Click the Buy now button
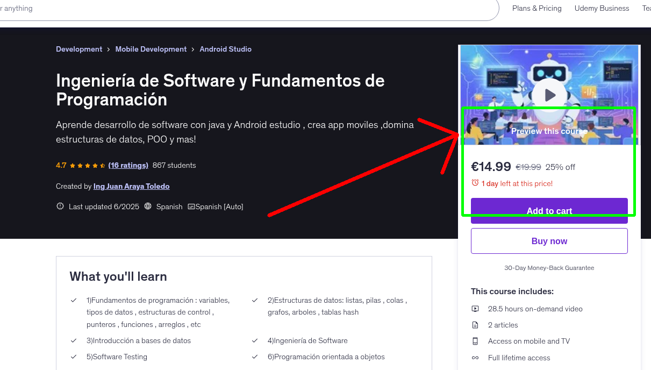 [x=549, y=240]
